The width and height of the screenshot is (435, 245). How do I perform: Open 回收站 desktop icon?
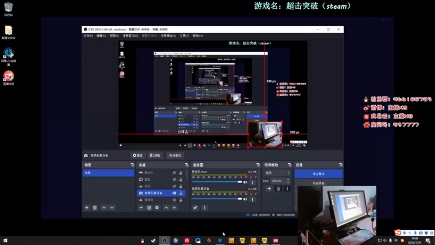pyautogui.click(x=8, y=9)
